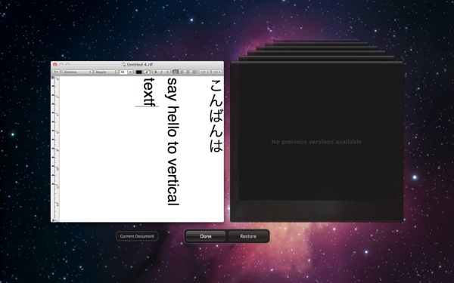Open the font size arrow menu
Viewport: 454px width, 283px height.
click(x=131, y=72)
